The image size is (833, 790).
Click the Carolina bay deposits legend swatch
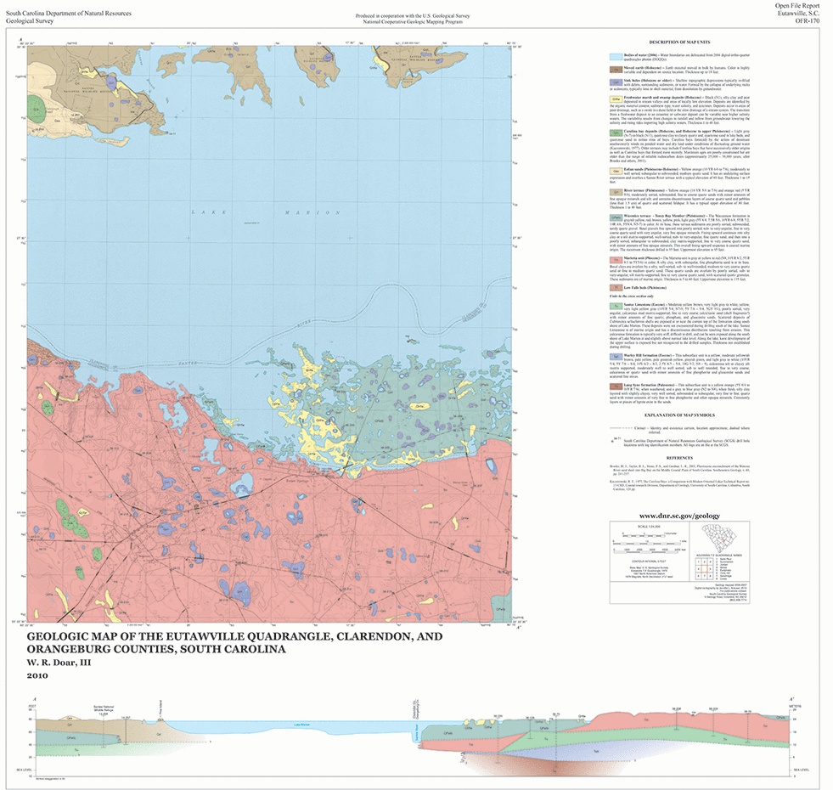click(616, 133)
